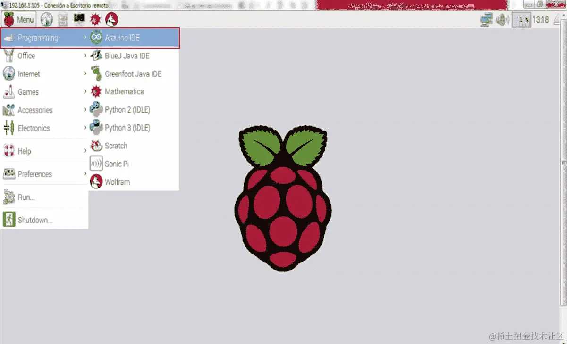Open the Electronics menu category
This screenshot has height=344, width=567.
coord(44,128)
